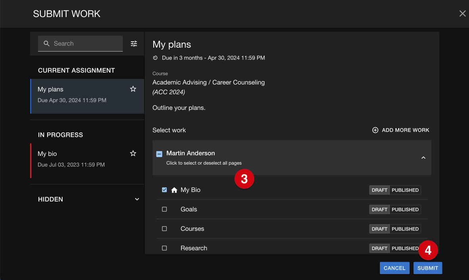Image resolution: width=469 pixels, height=280 pixels.
Task: Tick the Courses page checkbox
Action: pyautogui.click(x=164, y=229)
